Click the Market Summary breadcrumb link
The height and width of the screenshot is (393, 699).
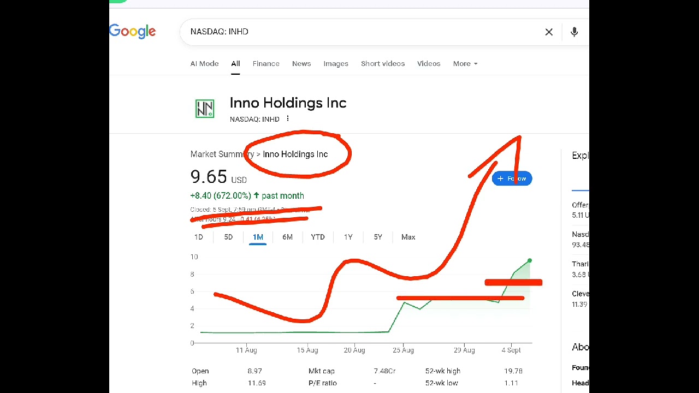[221, 154]
